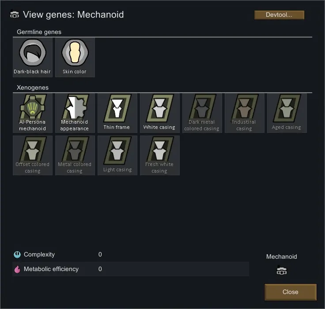Click the Aged casing gene tile
The image size is (325, 309).
(x=287, y=113)
